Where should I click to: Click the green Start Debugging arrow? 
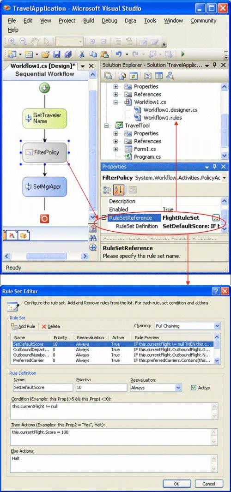(183, 54)
